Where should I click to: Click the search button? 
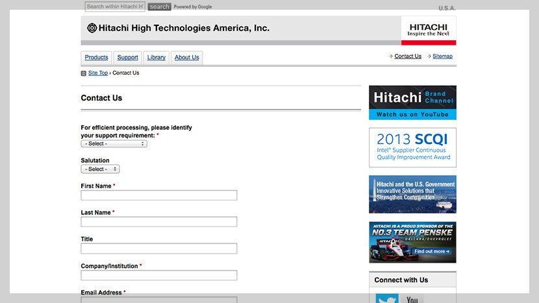(160, 6)
